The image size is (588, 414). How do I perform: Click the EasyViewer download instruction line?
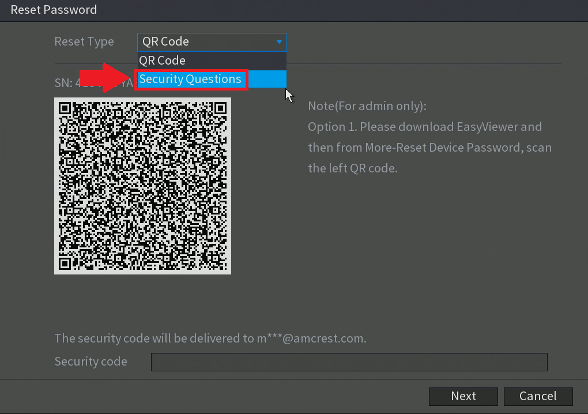425,127
